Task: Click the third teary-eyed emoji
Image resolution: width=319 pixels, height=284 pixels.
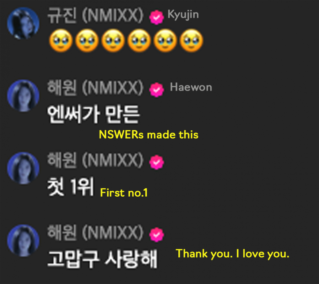Action: [x=113, y=41]
